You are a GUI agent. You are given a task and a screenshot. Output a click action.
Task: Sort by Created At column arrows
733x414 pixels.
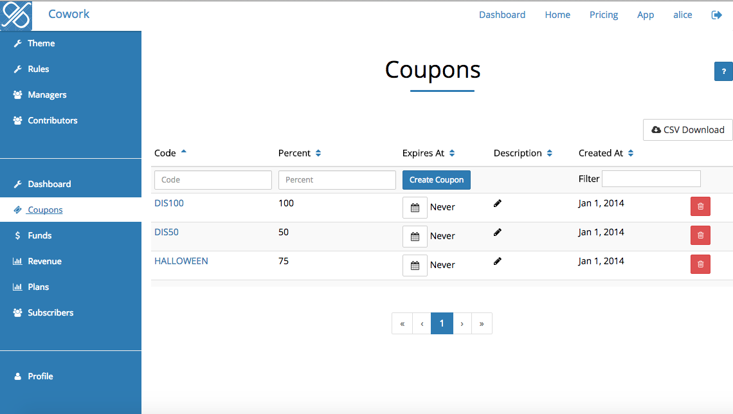(x=631, y=153)
